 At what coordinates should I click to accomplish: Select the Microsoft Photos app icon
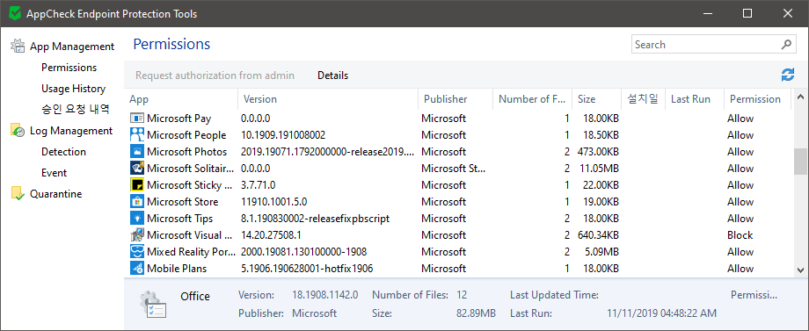(136, 152)
